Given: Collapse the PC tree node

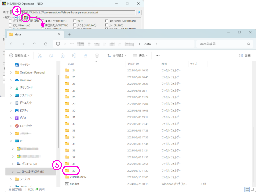Looking at the screenshot, I should [x=11, y=141].
